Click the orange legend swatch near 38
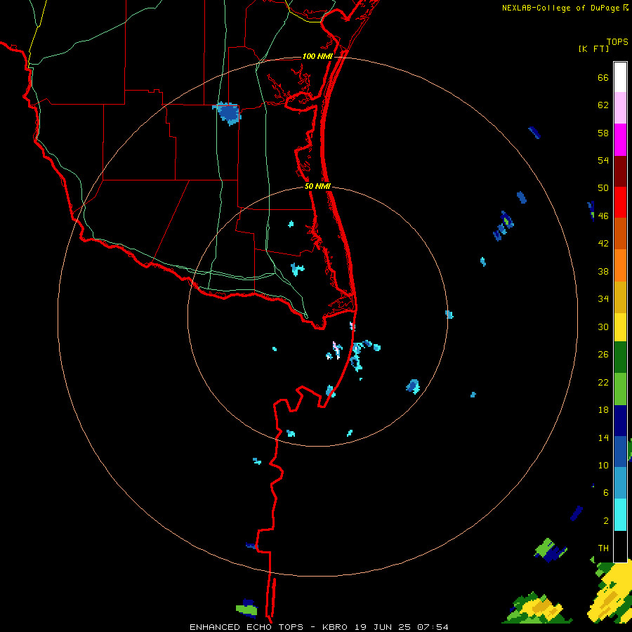 point(620,265)
